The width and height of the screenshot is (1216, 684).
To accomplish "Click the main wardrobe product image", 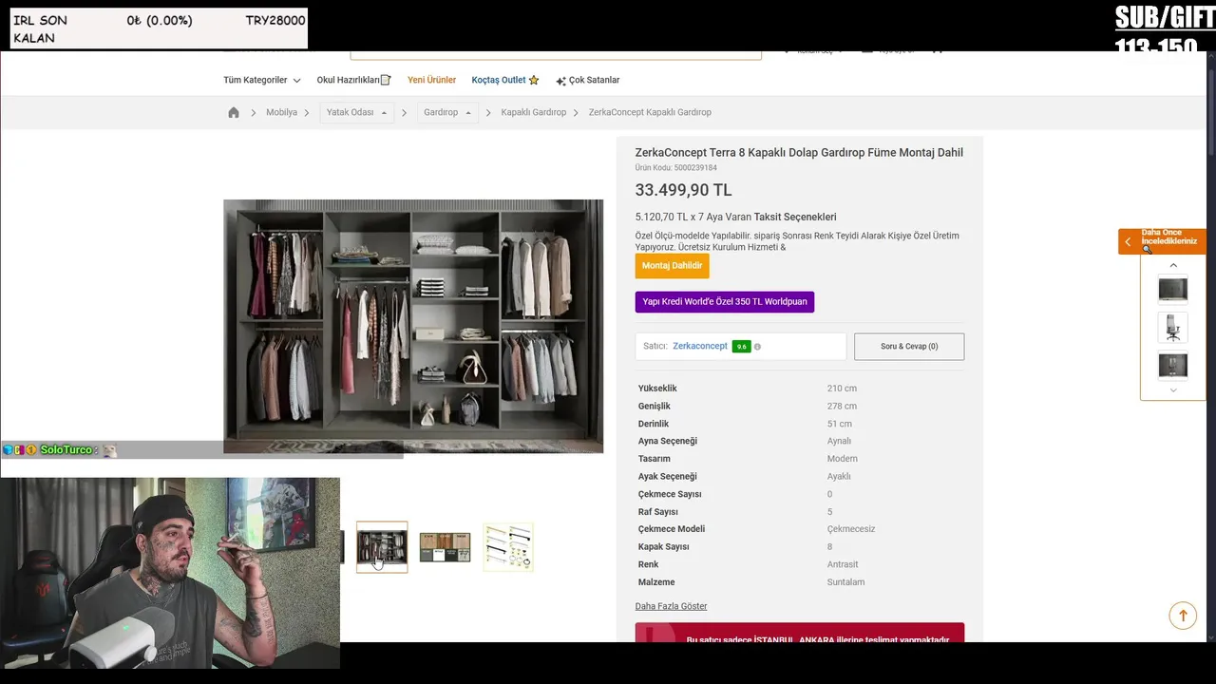I will click(413, 326).
